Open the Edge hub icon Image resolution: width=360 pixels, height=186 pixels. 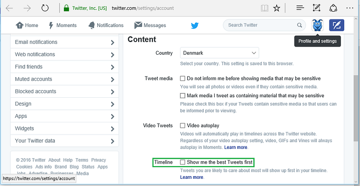pos(300,8)
